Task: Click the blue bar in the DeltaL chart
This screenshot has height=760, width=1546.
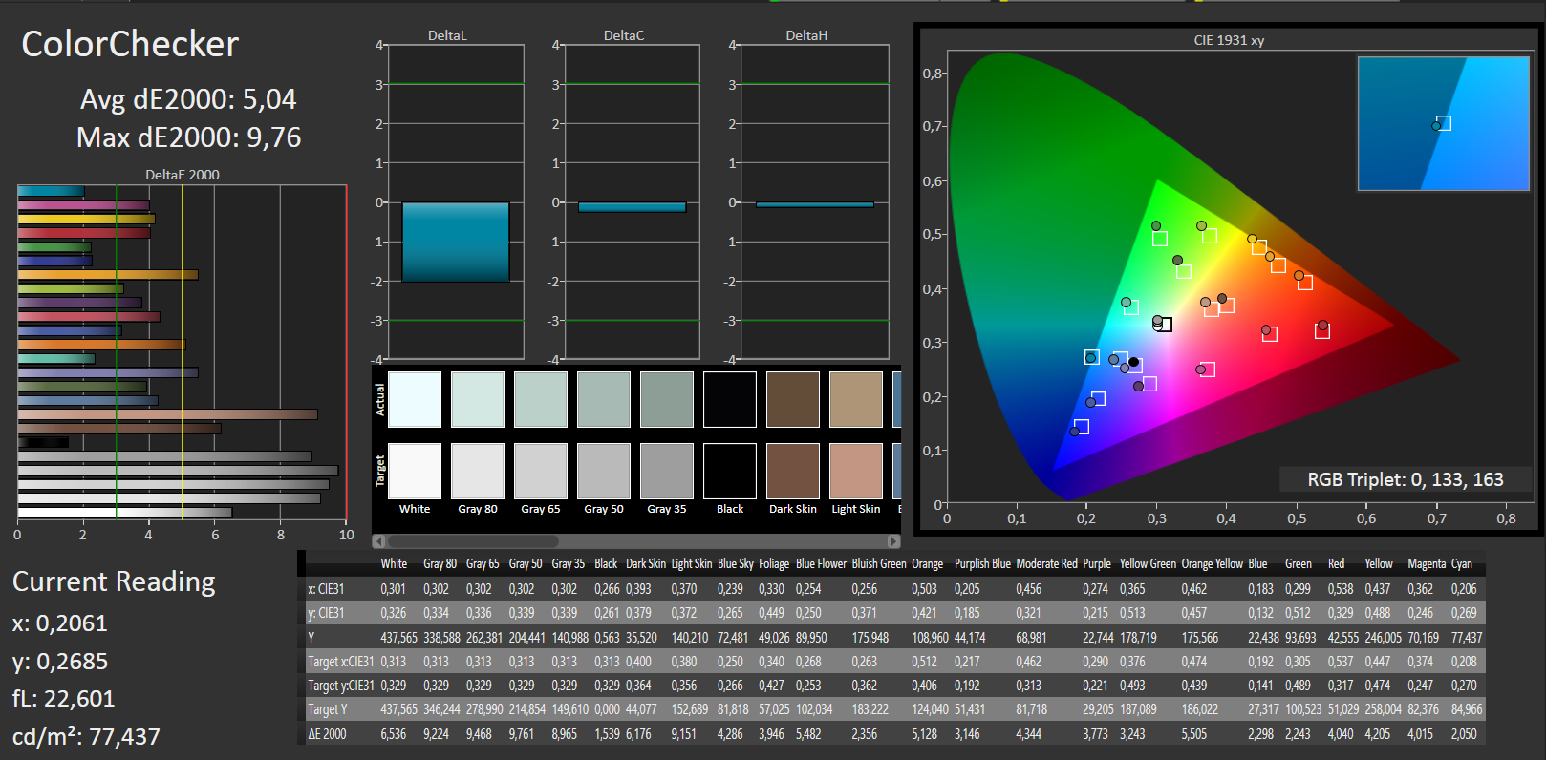Action: 456,242
